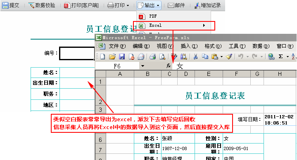Click the print preview magnifier icon
The height and width of the screenshot is (160, 297).
click(x=162, y=56)
